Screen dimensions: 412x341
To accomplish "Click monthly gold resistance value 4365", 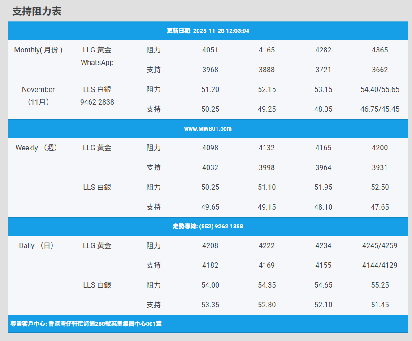I will click(380, 50).
